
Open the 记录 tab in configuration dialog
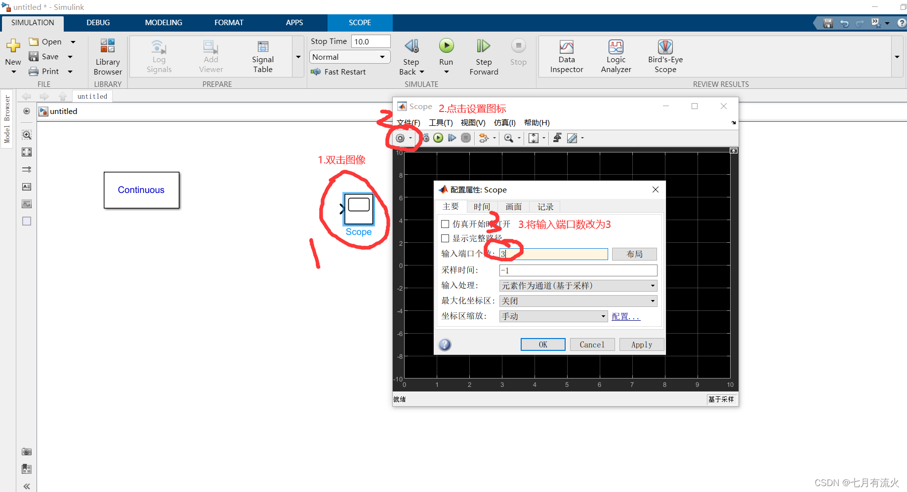(x=545, y=207)
